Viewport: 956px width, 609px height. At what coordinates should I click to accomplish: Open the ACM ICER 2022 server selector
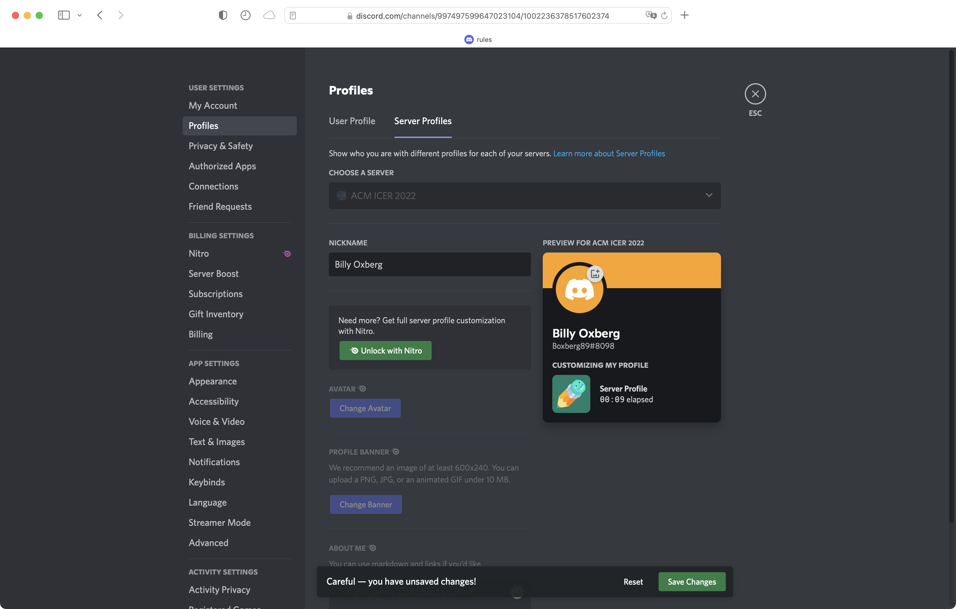(x=524, y=196)
